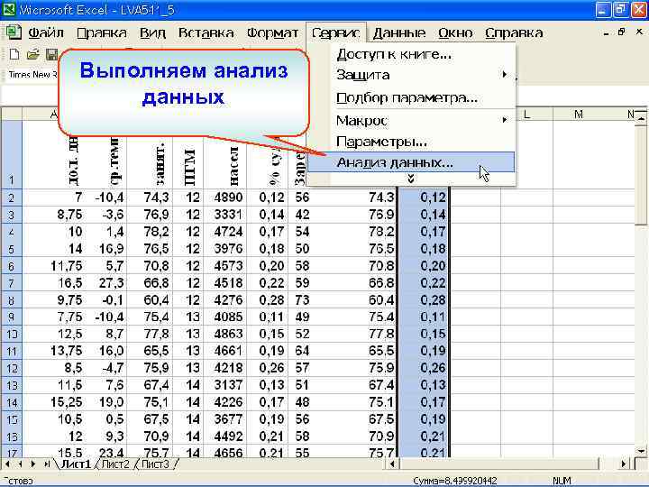
Task: Switch to Лист2 sheet tab
Action: tap(115, 464)
